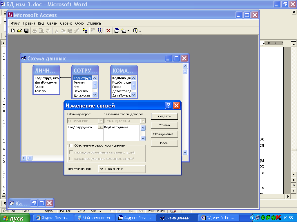Enable Обеспечение целостности данных checkbox
Screen dimensions: 297x222
click(x=71, y=145)
